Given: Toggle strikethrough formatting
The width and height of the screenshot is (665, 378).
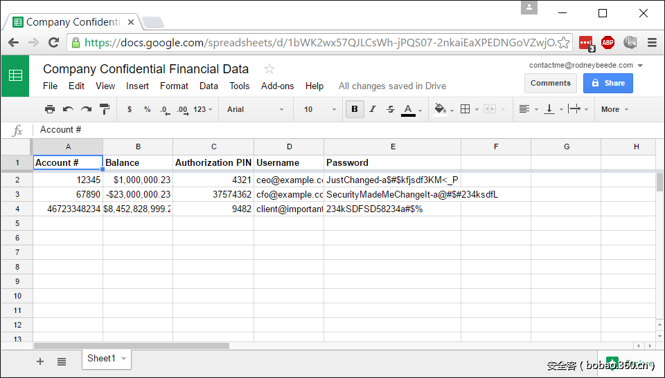Looking at the screenshot, I should pyautogui.click(x=390, y=109).
